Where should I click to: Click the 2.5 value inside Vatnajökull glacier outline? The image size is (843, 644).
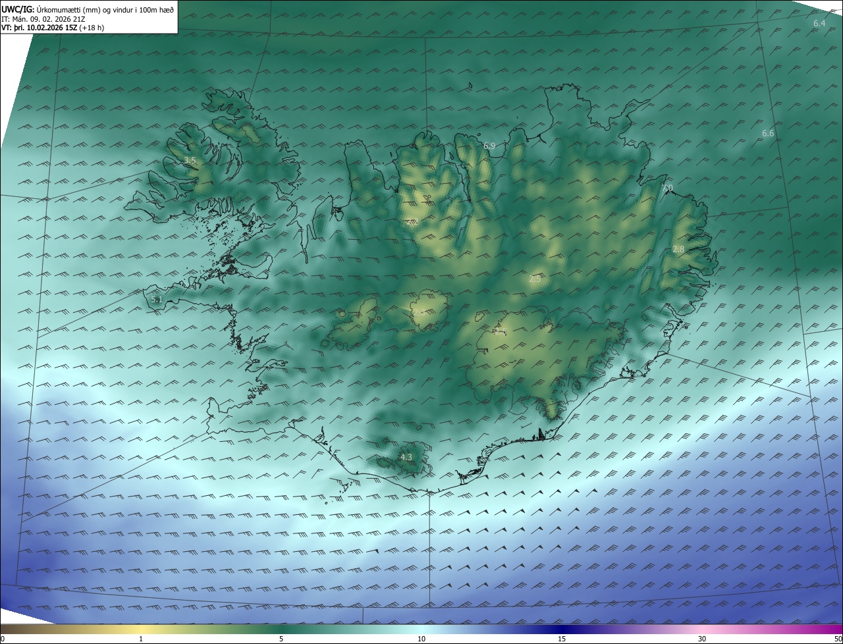(500, 332)
